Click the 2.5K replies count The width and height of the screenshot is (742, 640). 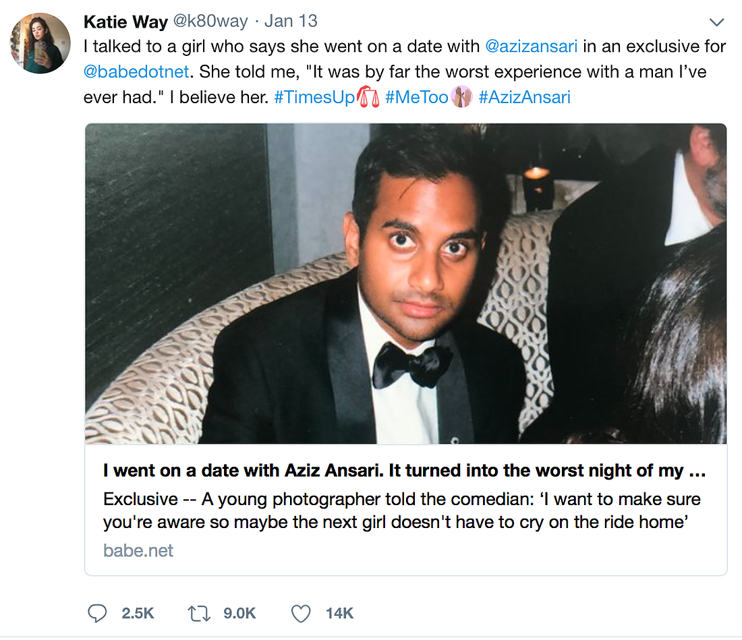point(138,613)
